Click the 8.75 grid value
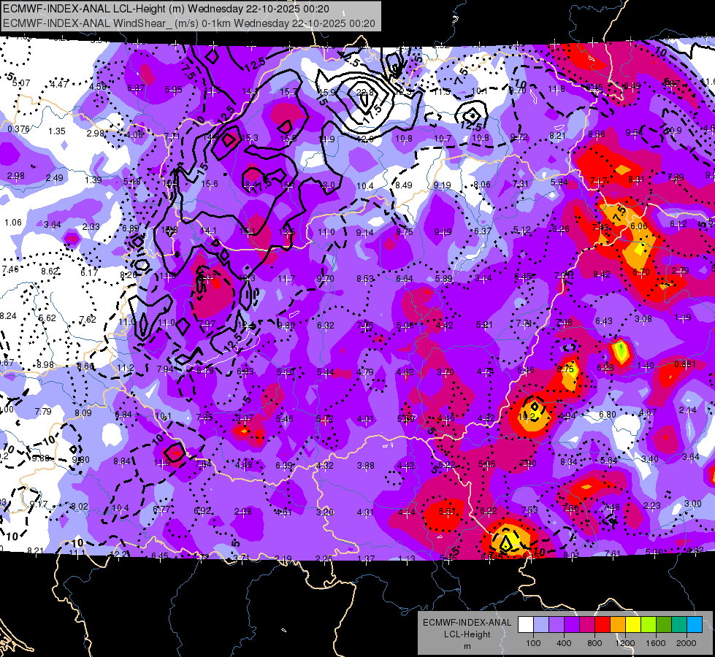This screenshot has height=657, width=715. 405,231
